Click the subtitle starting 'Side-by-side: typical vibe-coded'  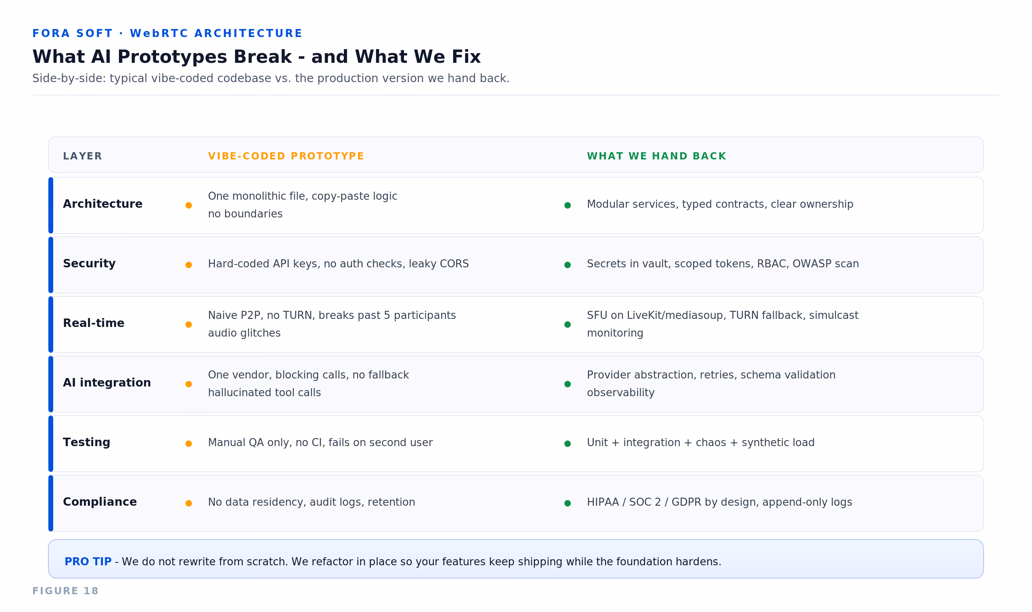point(271,79)
